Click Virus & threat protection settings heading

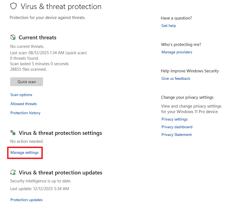(x=60, y=133)
